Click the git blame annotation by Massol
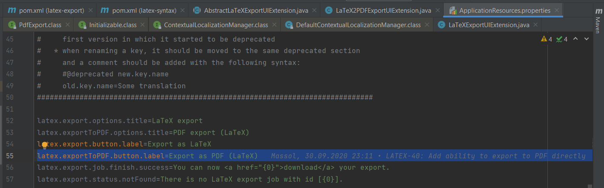The height and width of the screenshot is (188, 604). pos(428,156)
